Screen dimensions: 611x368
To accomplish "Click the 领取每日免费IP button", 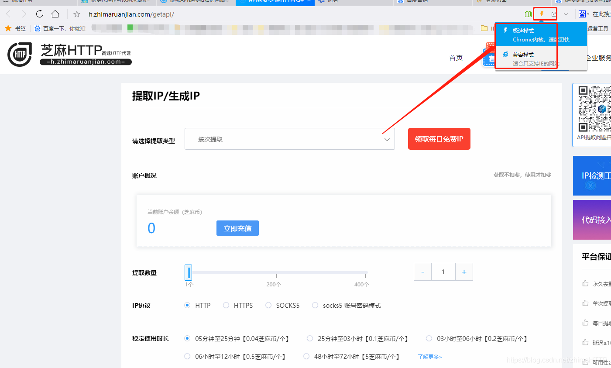I will pyautogui.click(x=439, y=139).
